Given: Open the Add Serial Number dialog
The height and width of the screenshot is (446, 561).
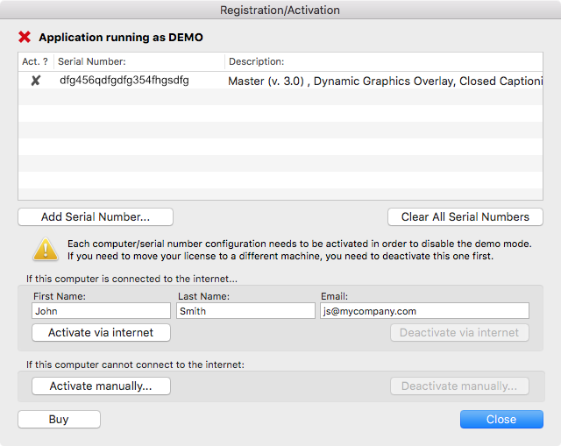Looking at the screenshot, I should 96,216.
